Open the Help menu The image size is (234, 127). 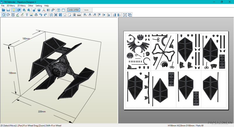(47, 6)
